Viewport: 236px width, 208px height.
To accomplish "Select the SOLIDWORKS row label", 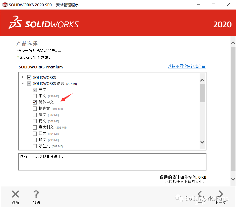I will pos(44,77).
